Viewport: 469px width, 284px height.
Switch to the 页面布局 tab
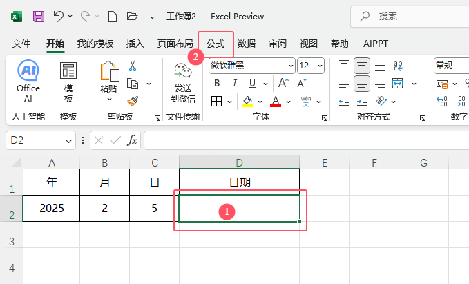(175, 44)
